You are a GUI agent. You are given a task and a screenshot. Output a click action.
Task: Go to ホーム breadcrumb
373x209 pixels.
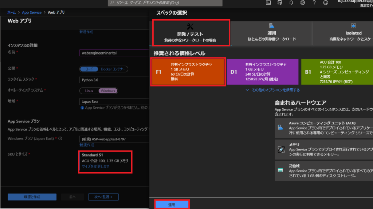click(11, 12)
